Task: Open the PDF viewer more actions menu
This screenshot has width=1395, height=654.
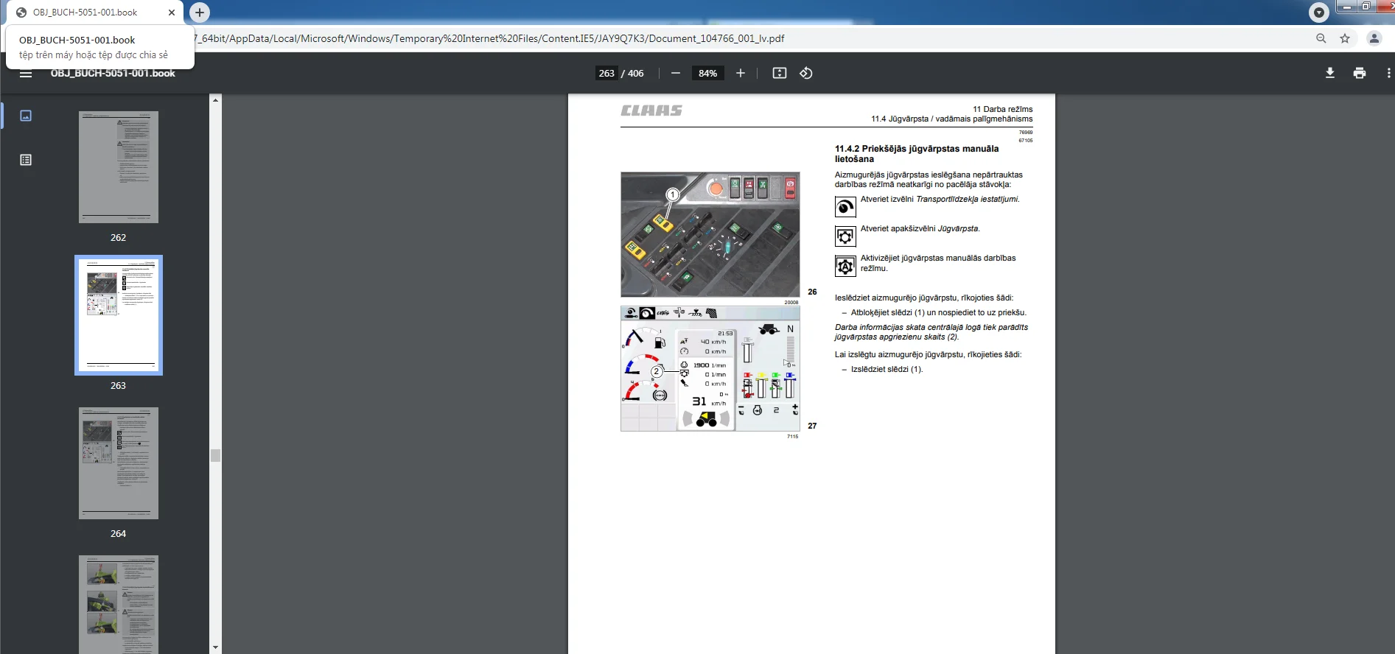Action: 1388,73
